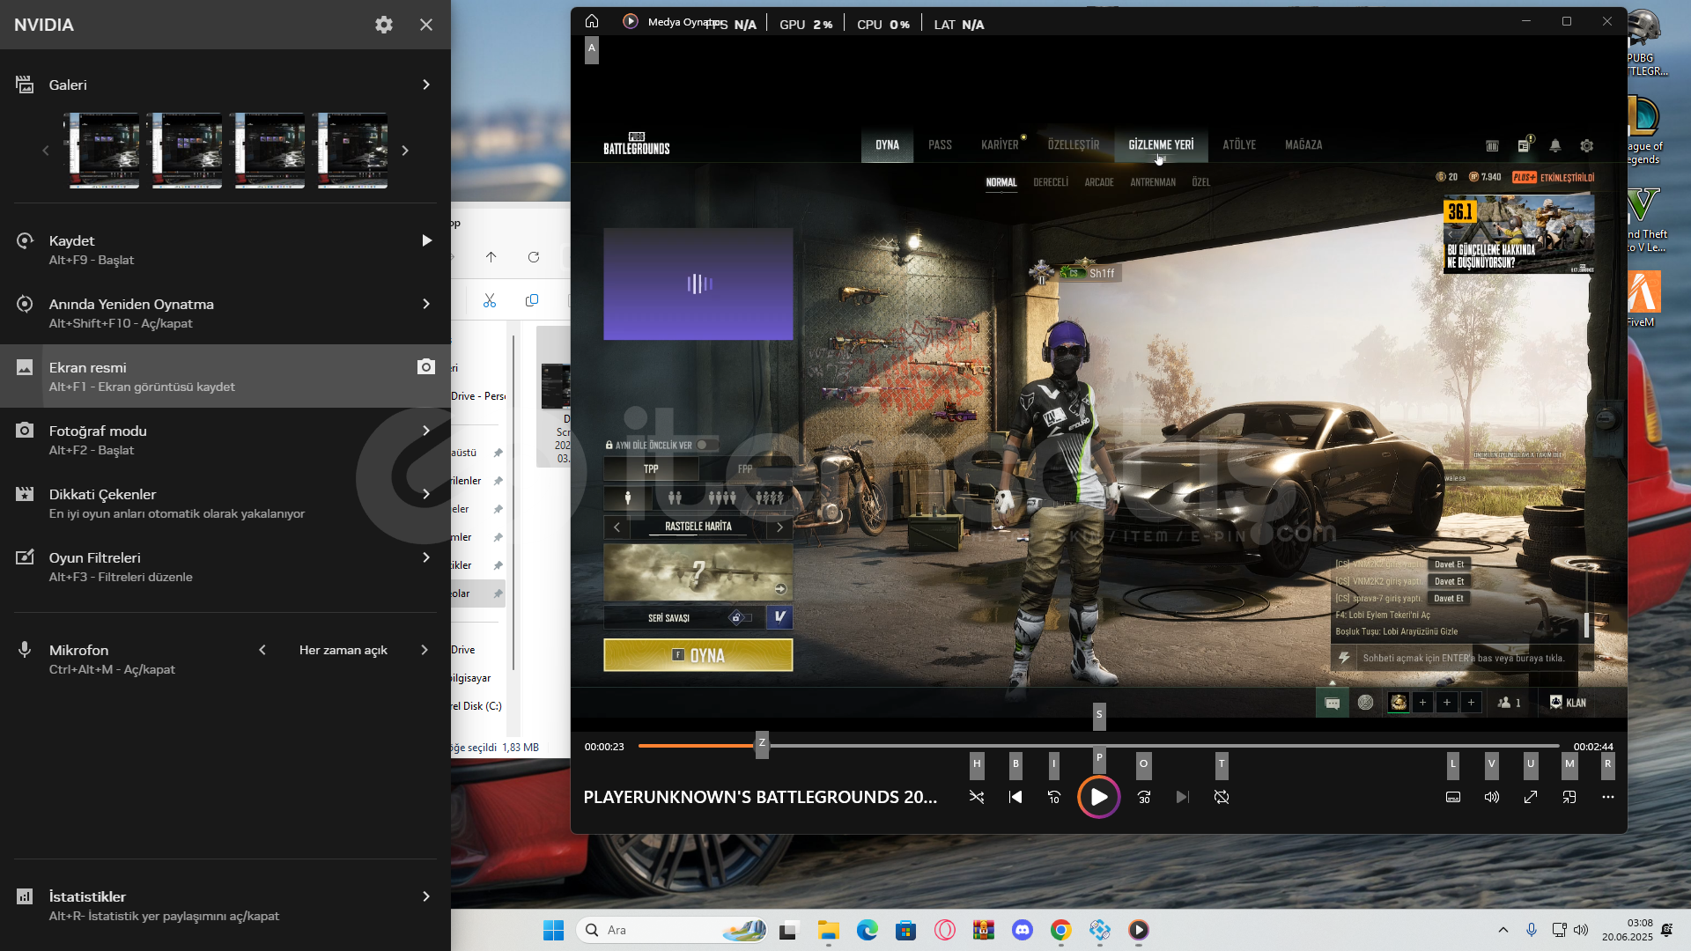This screenshot has height=951, width=1691.
Task: Skip forward 30 seconds
Action: click(x=1144, y=797)
